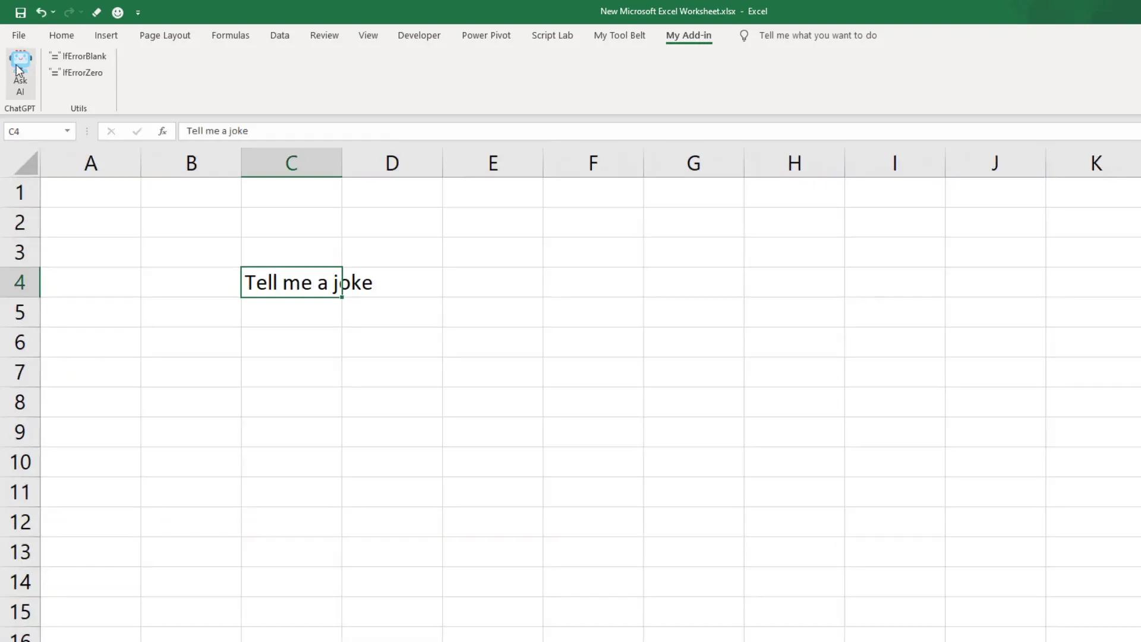The width and height of the screenshot is (1141, 642).
Task: Click the eraser icon in Quick Access Toolbar
Action: [x=96, y=12]
